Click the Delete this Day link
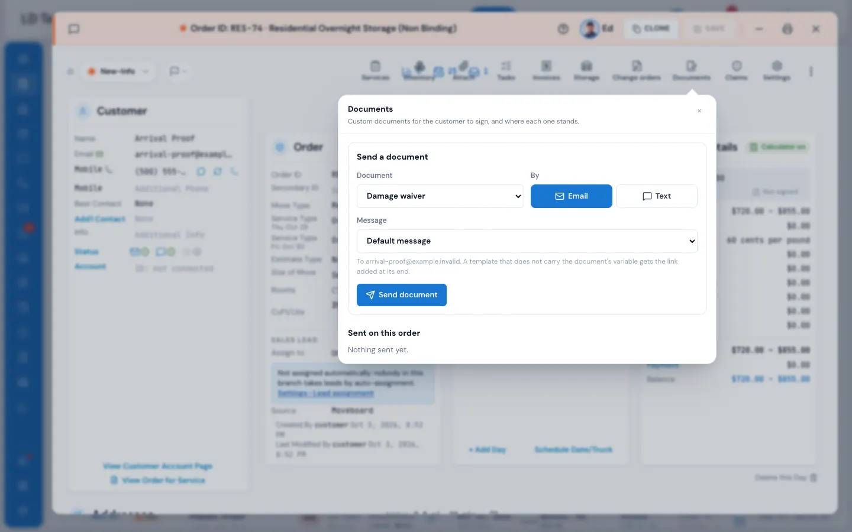The height and width of the screenshot is (532, 852). pyautogui.click(x=786, y=478)
